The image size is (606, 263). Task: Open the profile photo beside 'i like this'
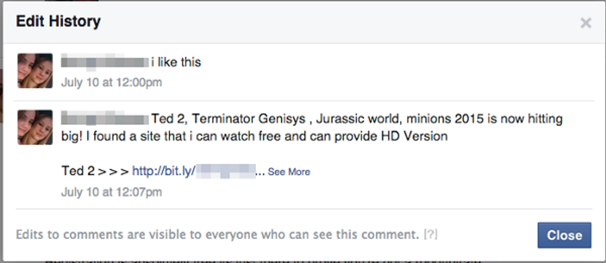click(35, 71)
